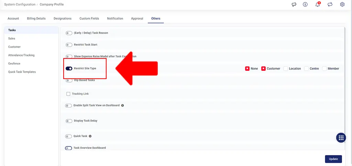352x166 pixels.
Task: Open the Notification tab
Action: (115, 19)
